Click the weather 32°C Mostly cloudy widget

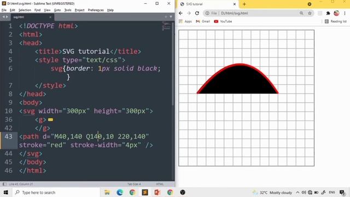point(272,192)
